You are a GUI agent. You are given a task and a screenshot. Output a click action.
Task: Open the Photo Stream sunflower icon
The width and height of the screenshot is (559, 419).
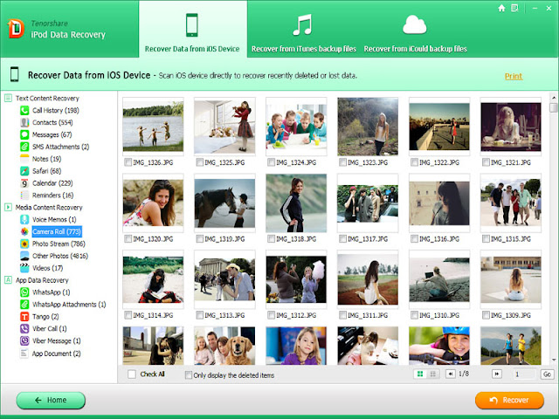pos(24,244)
